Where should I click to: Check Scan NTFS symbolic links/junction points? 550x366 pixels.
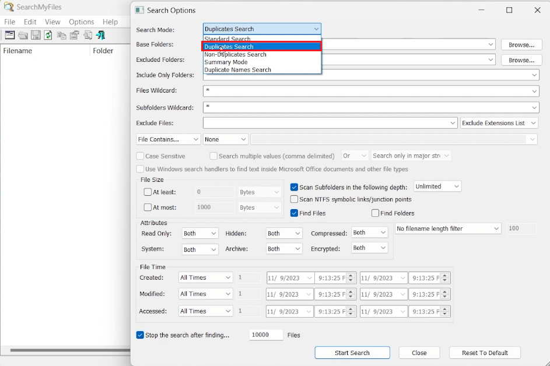coord(294,199)
